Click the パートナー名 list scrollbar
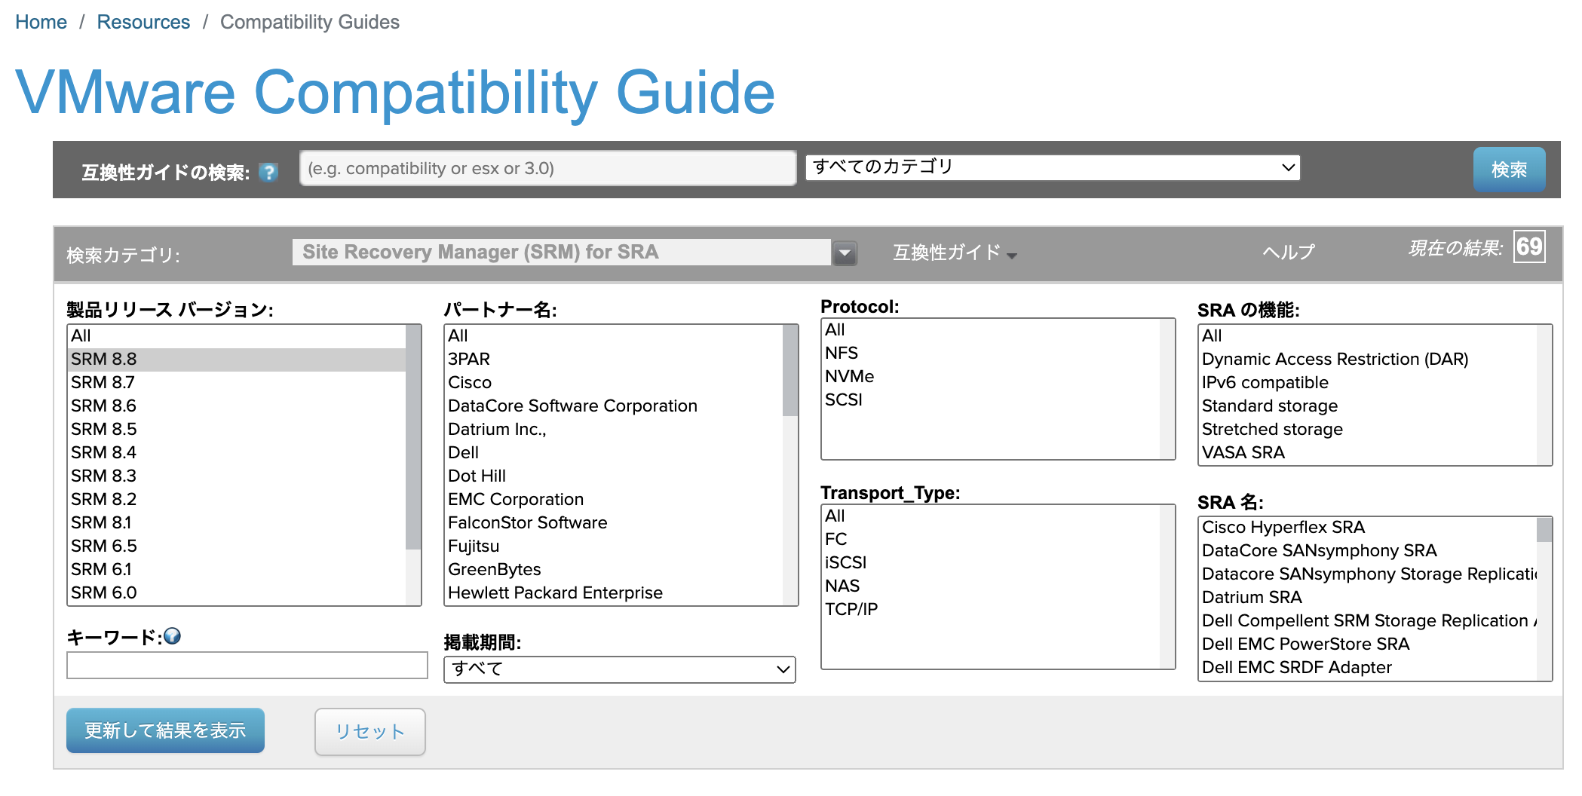Image resolution: width=1582 pixels, height=796 pixels. pos(790,465)
